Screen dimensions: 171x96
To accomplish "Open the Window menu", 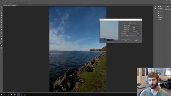I will tap(28, 1).
